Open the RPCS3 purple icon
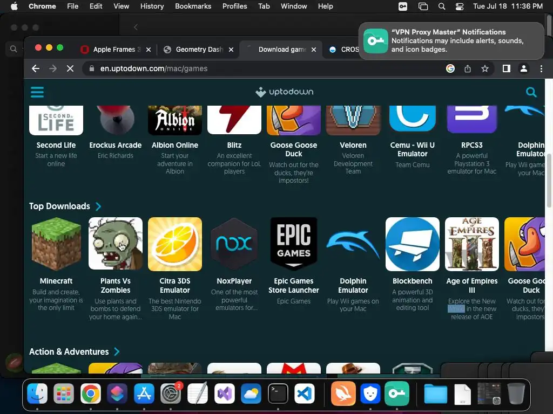Image resolution: width=553 pixels, height=414 pixels. (472, 120)
